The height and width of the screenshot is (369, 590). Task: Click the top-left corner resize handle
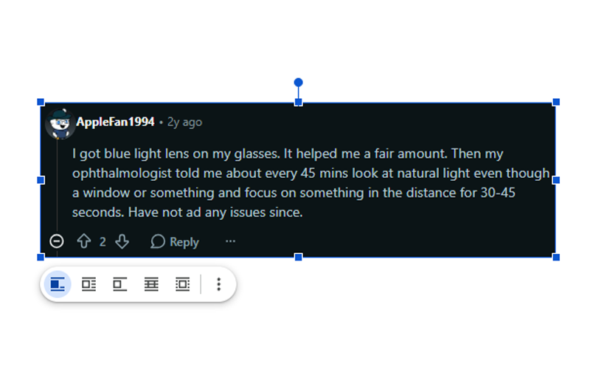pyautogui.click(x=41, y=102)
